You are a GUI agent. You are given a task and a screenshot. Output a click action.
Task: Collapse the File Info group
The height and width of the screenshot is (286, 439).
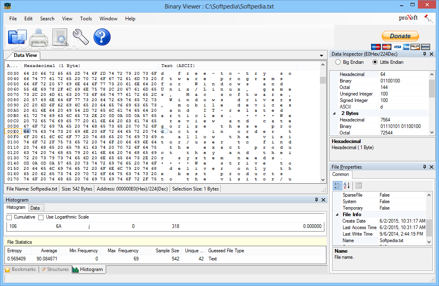click(x=337, y=214)
